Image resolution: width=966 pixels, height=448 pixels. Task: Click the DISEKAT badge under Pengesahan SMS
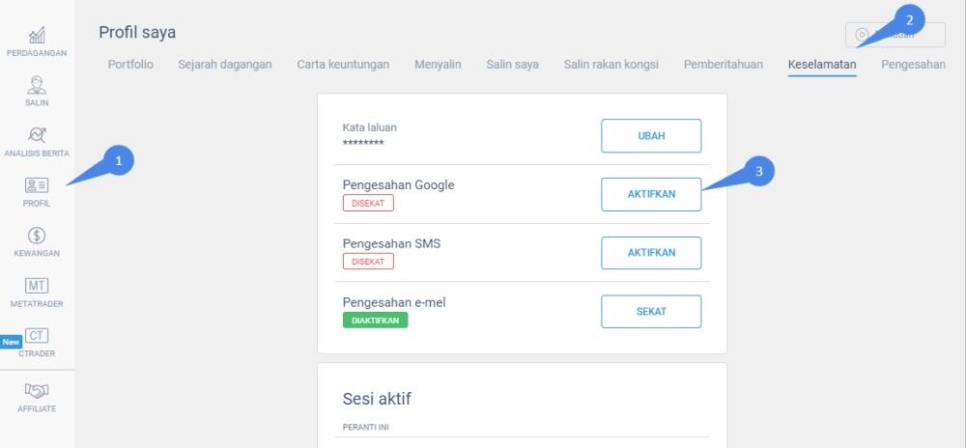coord(368,262)
